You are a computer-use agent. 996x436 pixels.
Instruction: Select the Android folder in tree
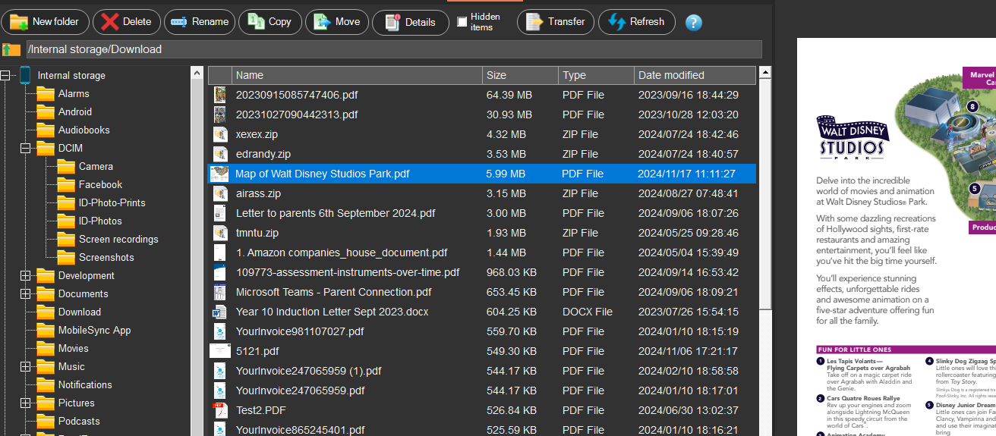(75, 111)
